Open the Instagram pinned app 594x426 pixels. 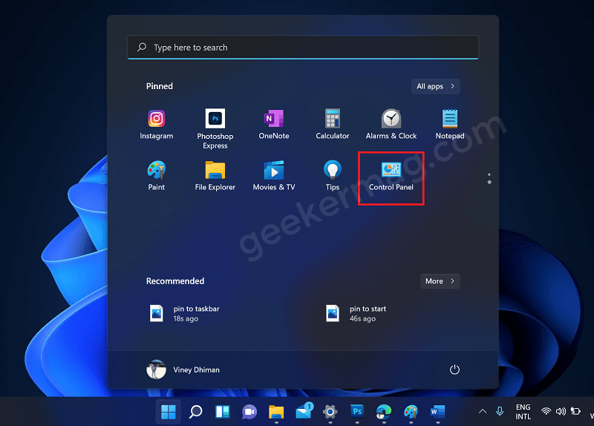(156, 125)
